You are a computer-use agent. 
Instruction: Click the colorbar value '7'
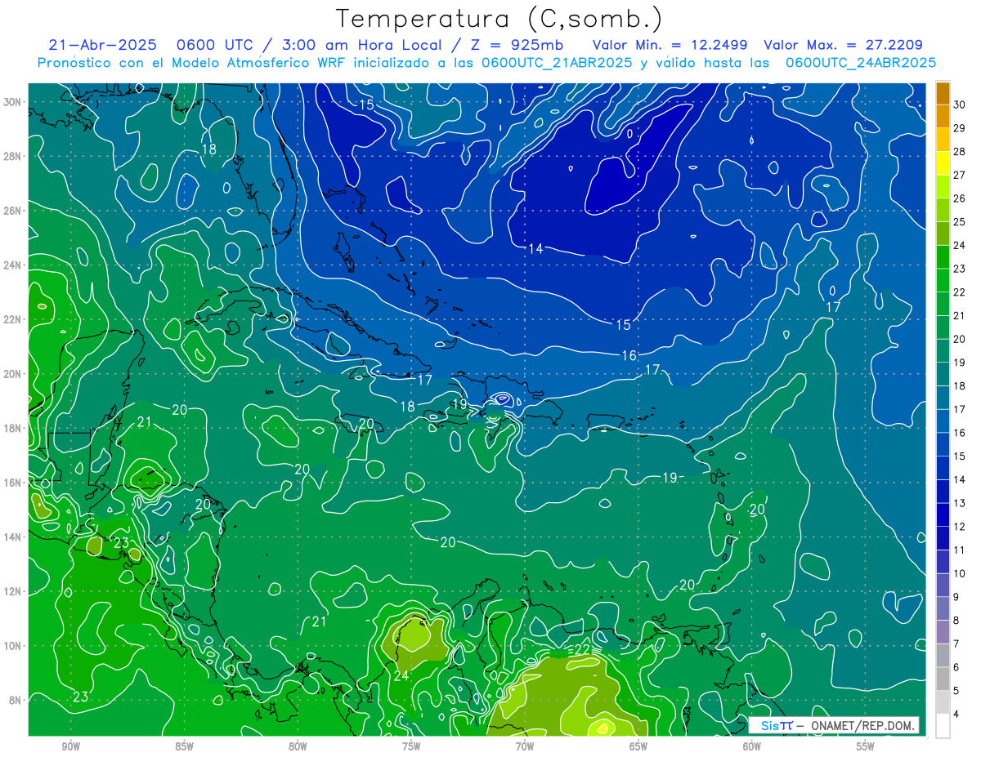click(956, 644)
